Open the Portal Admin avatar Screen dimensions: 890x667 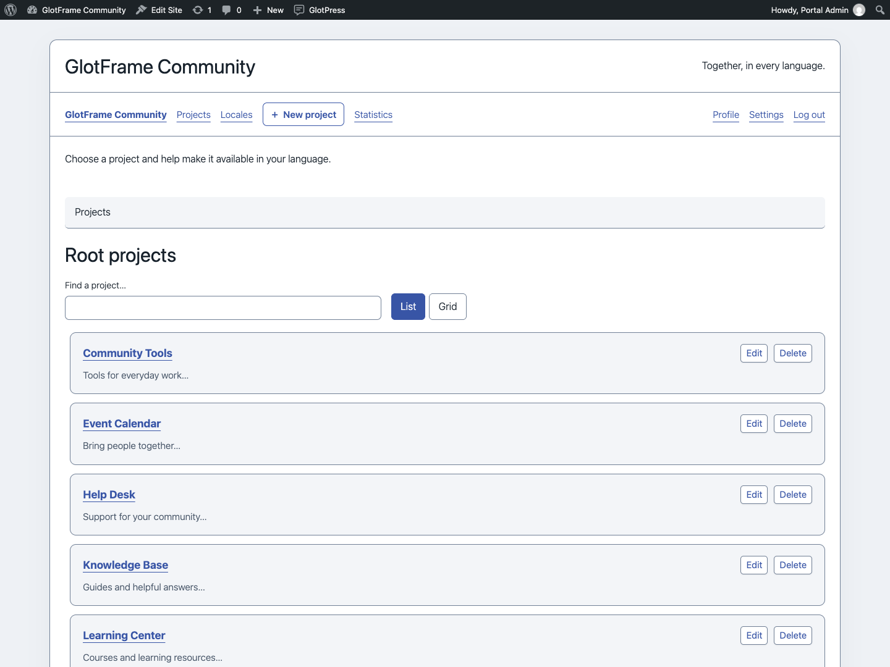(859, 10)
